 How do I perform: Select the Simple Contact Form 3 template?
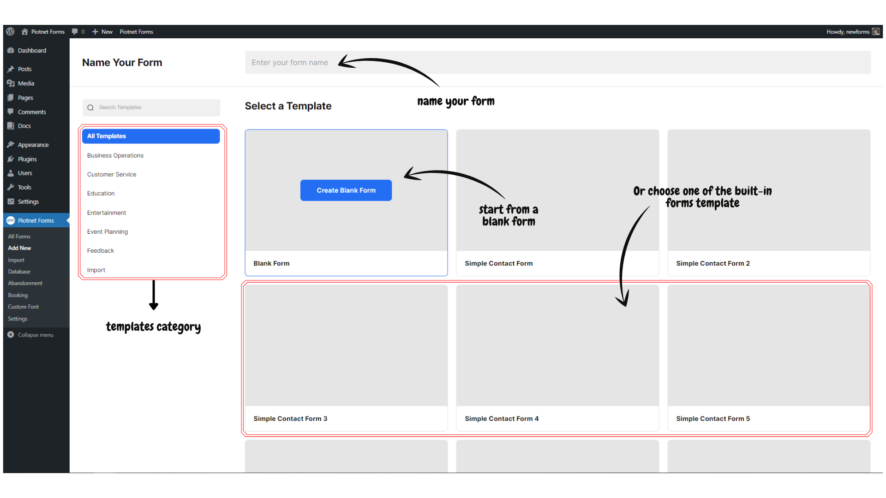[346, 358]
